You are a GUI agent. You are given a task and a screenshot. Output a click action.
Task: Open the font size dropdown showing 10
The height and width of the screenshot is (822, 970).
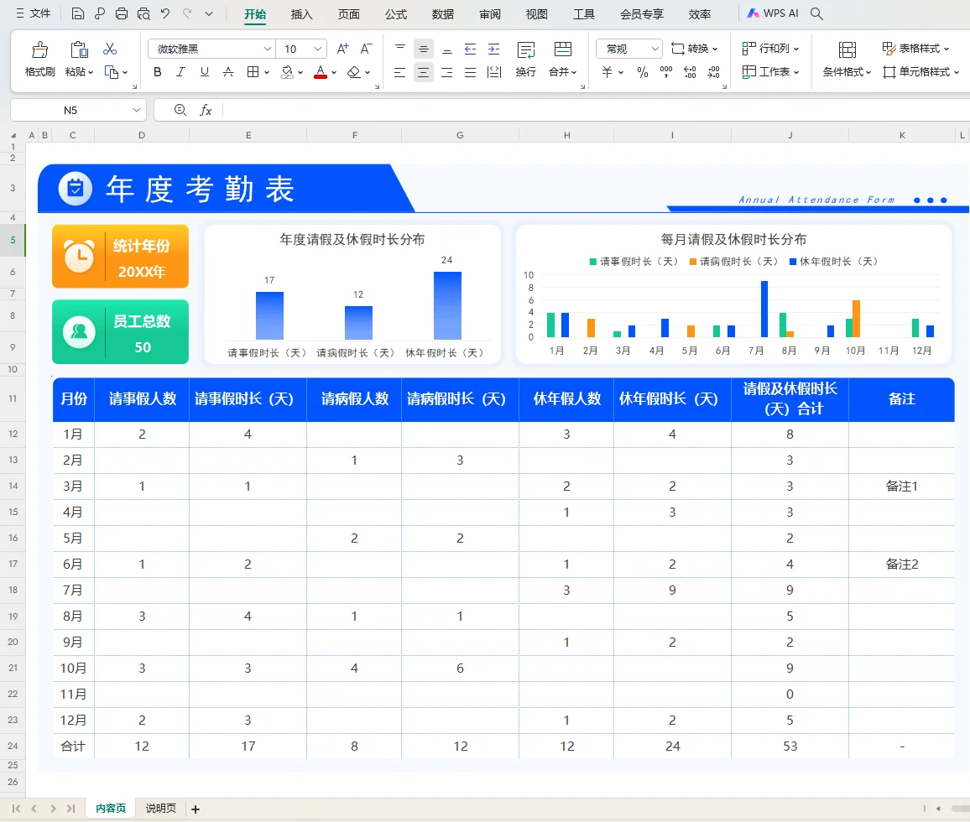point(317,49)
